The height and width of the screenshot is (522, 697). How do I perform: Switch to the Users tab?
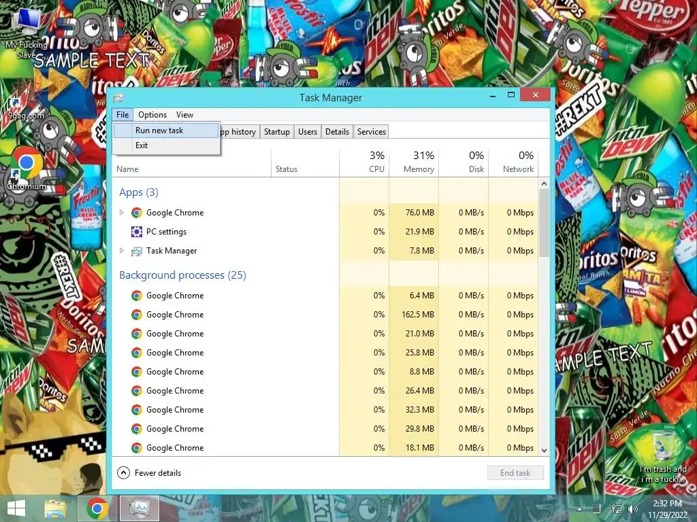click(308, 131)
